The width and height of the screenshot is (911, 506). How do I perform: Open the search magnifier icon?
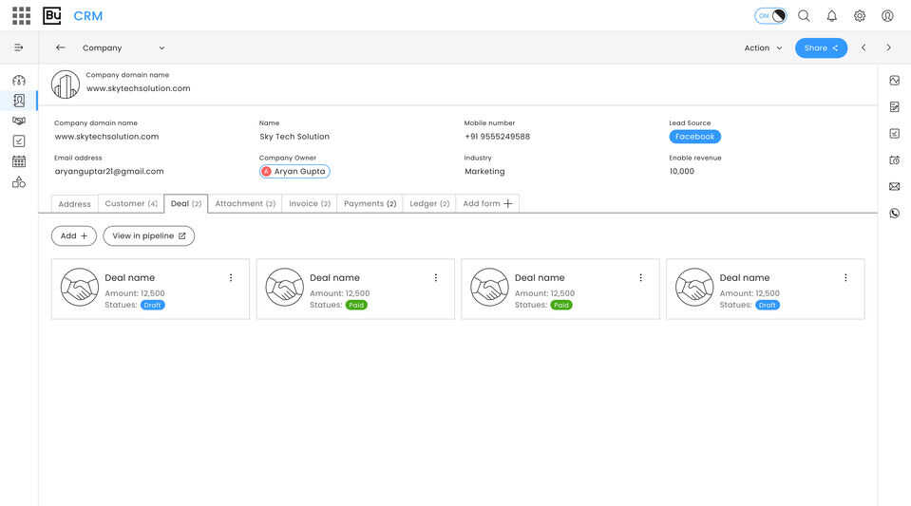804,16
